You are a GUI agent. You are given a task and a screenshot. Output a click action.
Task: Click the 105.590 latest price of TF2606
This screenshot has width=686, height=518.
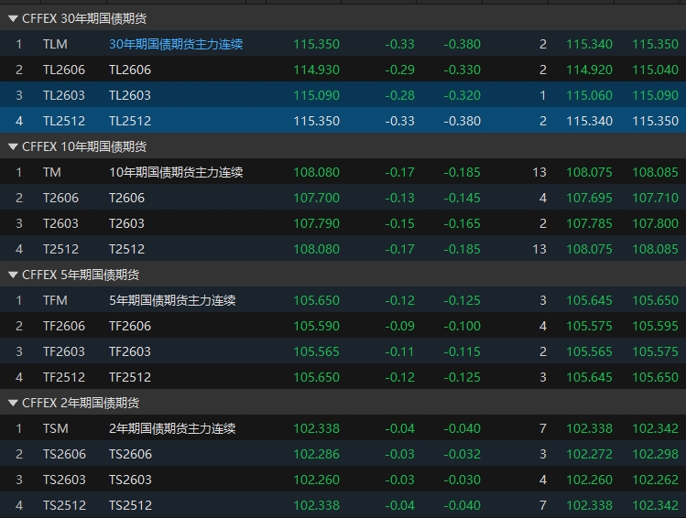316,326
